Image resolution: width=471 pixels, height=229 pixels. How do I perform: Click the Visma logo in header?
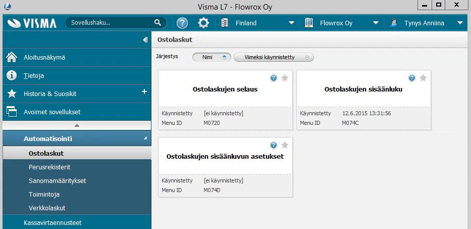(31, 23)
